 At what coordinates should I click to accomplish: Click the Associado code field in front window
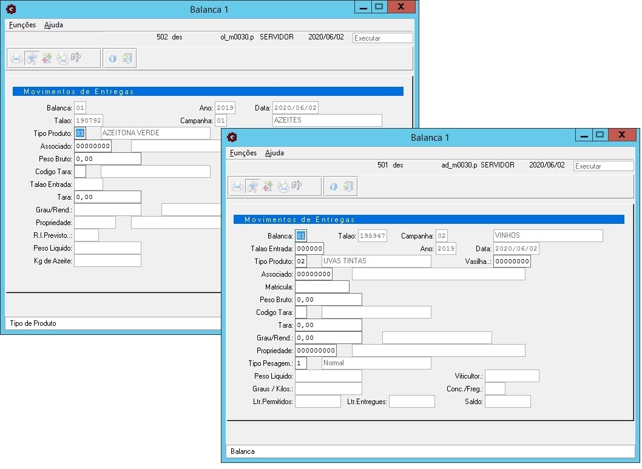(314, 274)
